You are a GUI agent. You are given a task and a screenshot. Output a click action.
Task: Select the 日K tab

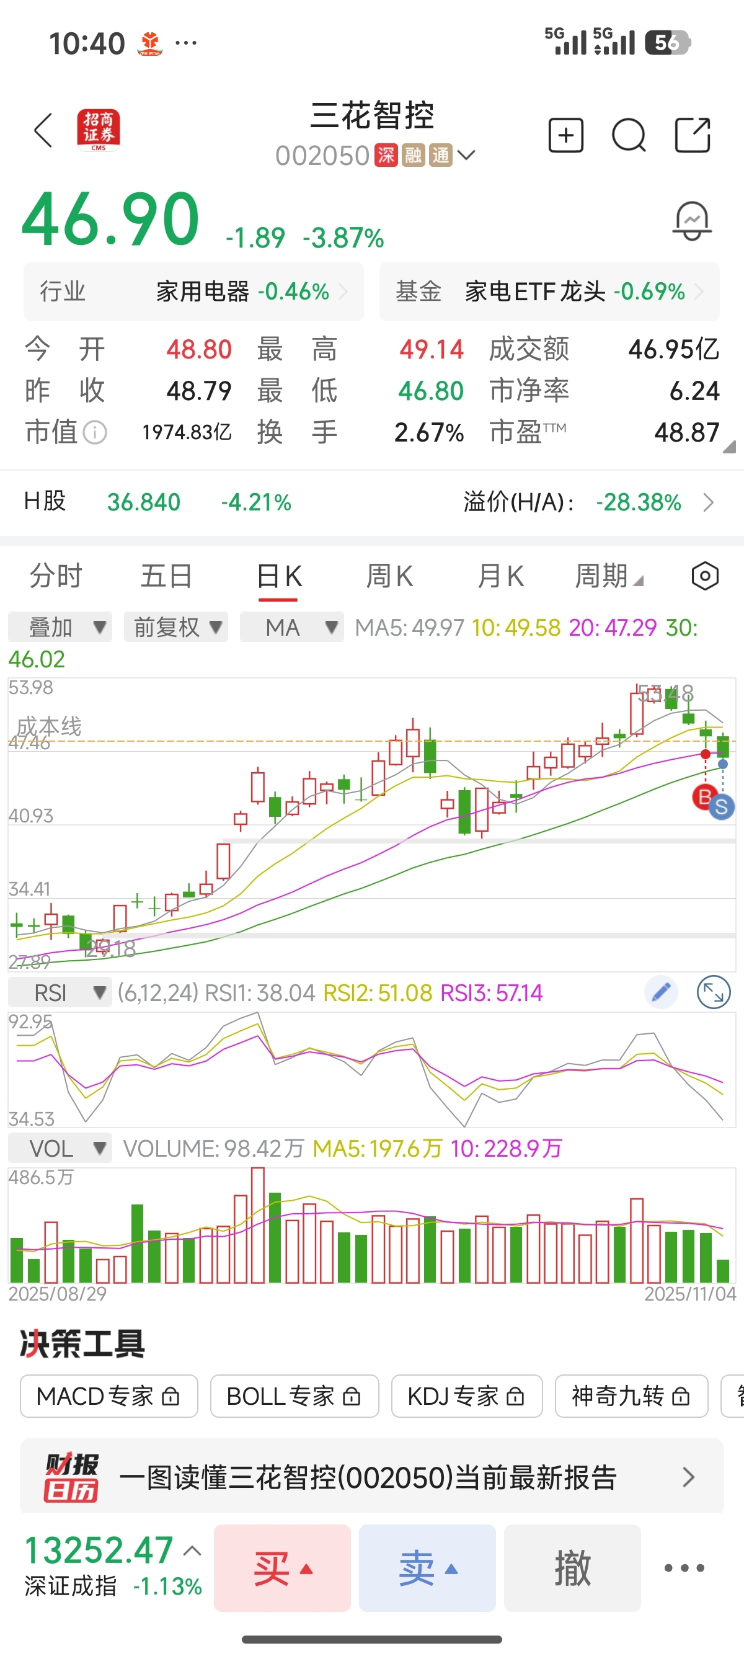point(279,576)
